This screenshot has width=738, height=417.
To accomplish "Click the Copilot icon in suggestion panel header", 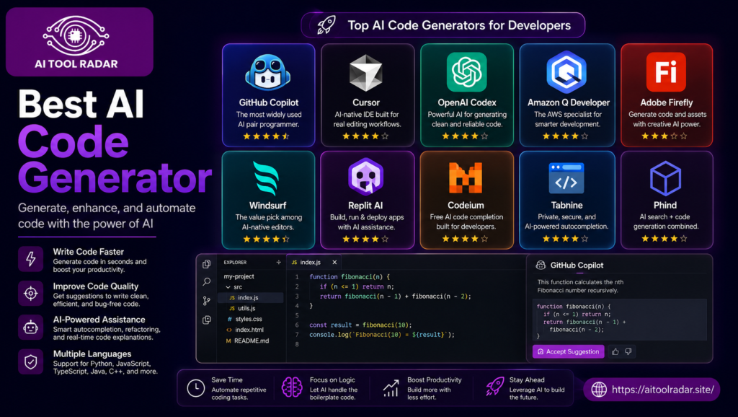I will tap(541, 265).
